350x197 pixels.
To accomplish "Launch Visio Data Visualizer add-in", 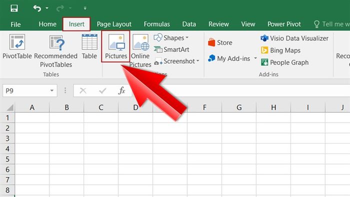I will click(x=294, y=38).
